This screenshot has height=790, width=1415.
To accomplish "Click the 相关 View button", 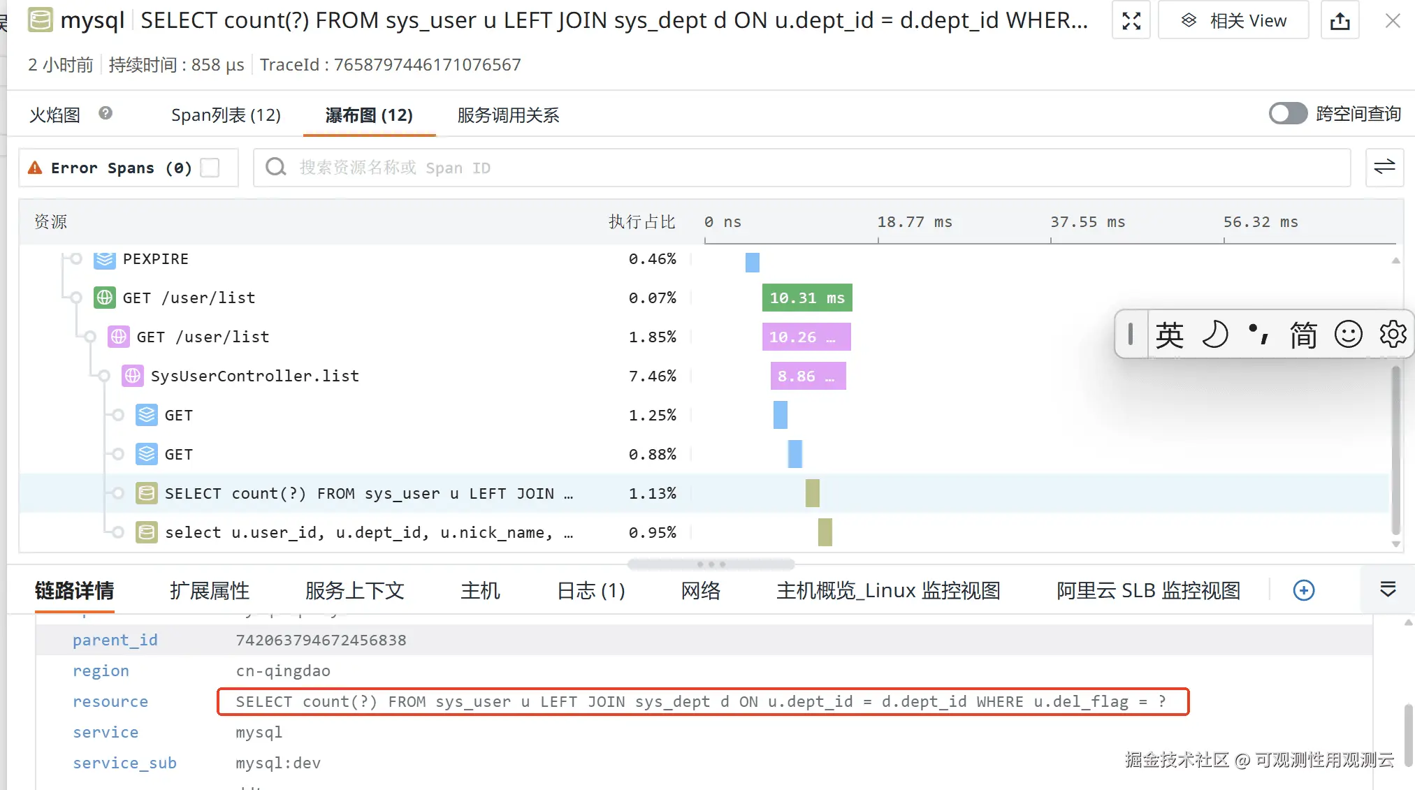I will [1233, 21].
